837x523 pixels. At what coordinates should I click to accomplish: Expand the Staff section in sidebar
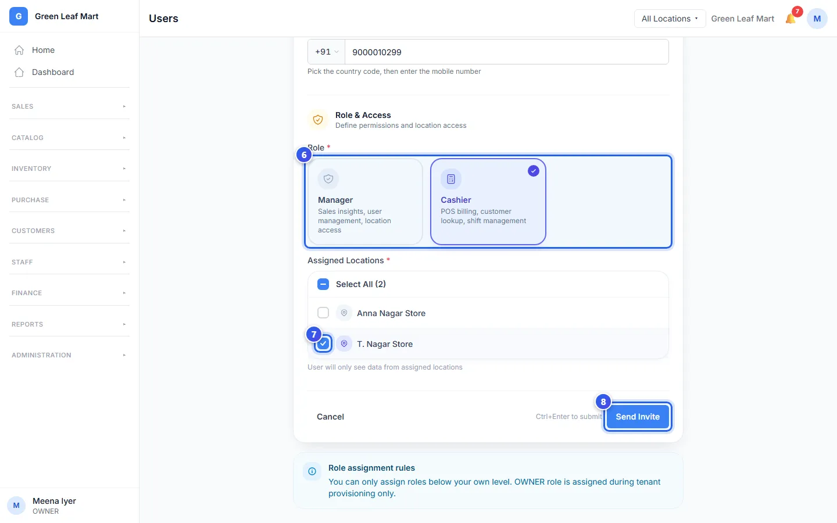(69, 262)
